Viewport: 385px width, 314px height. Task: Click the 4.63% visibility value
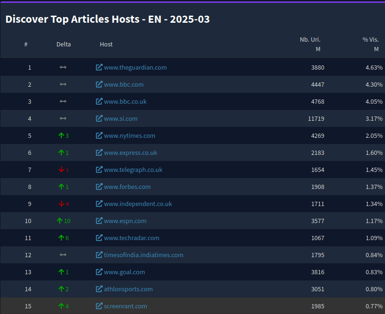374,67
